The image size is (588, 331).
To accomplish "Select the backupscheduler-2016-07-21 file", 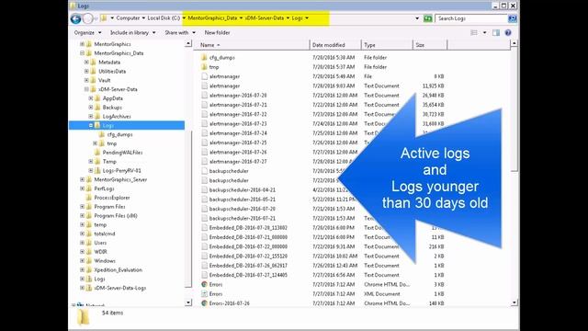I will tap(243, 218).
